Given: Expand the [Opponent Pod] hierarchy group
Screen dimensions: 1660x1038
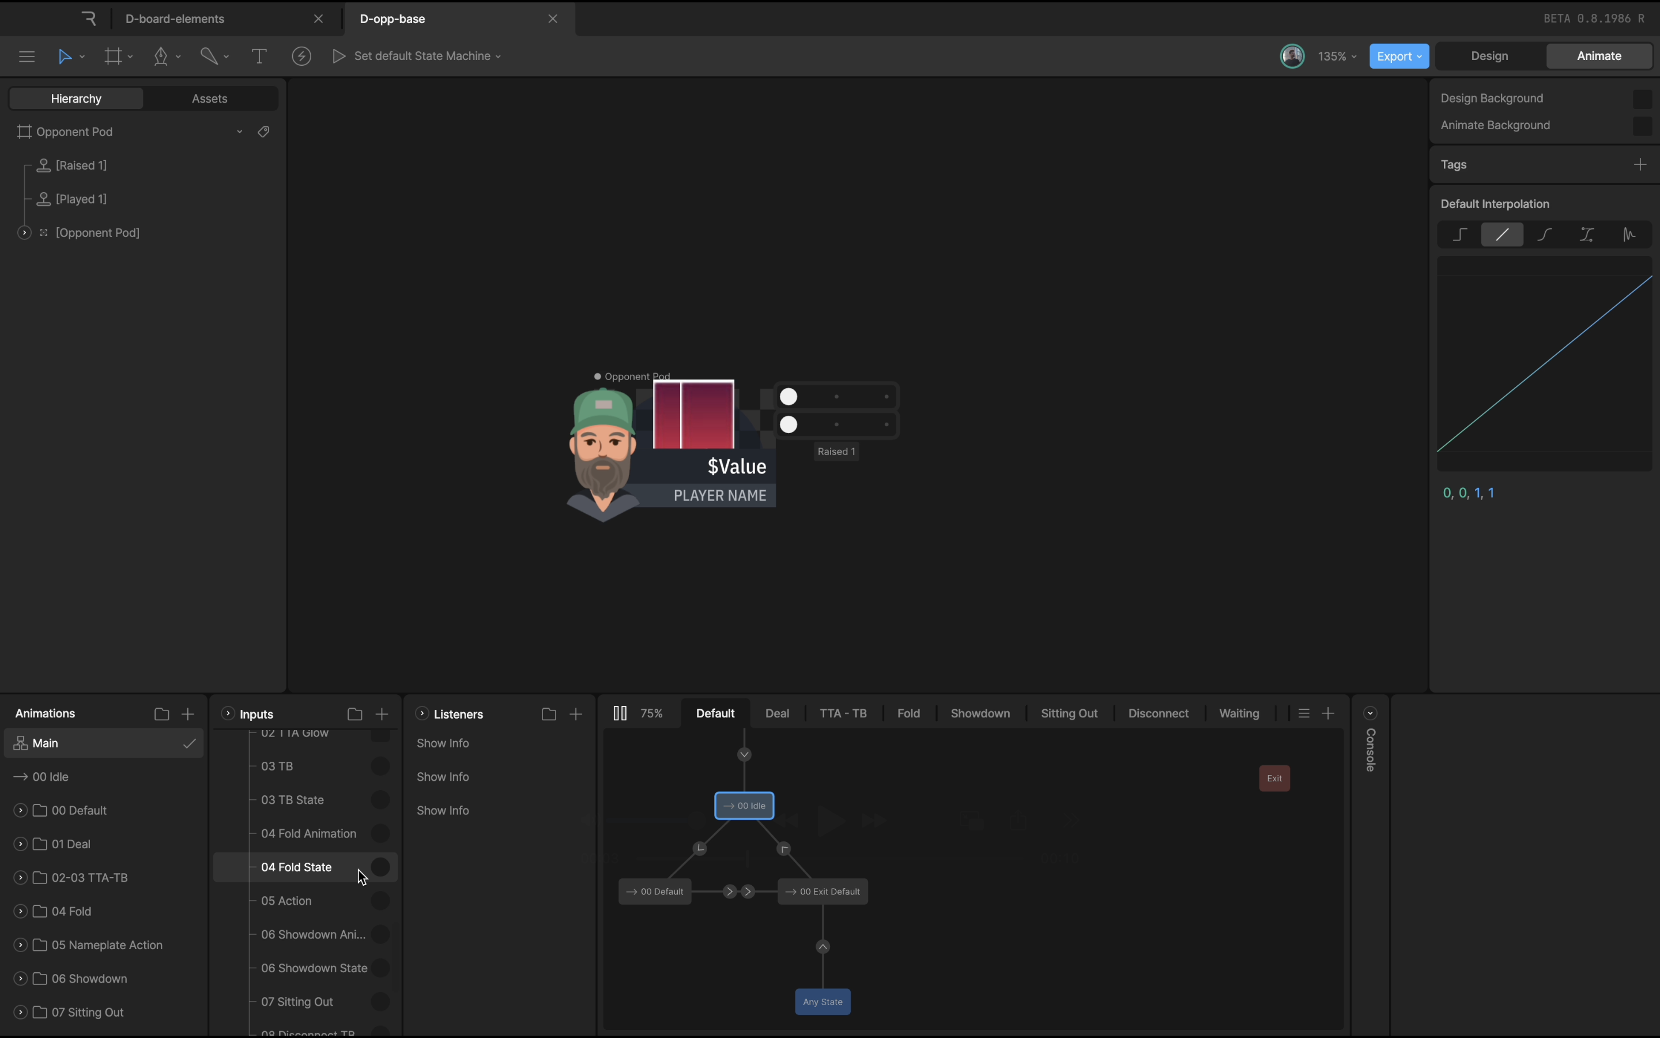Looking at the screenshot, I should [24, 233].
